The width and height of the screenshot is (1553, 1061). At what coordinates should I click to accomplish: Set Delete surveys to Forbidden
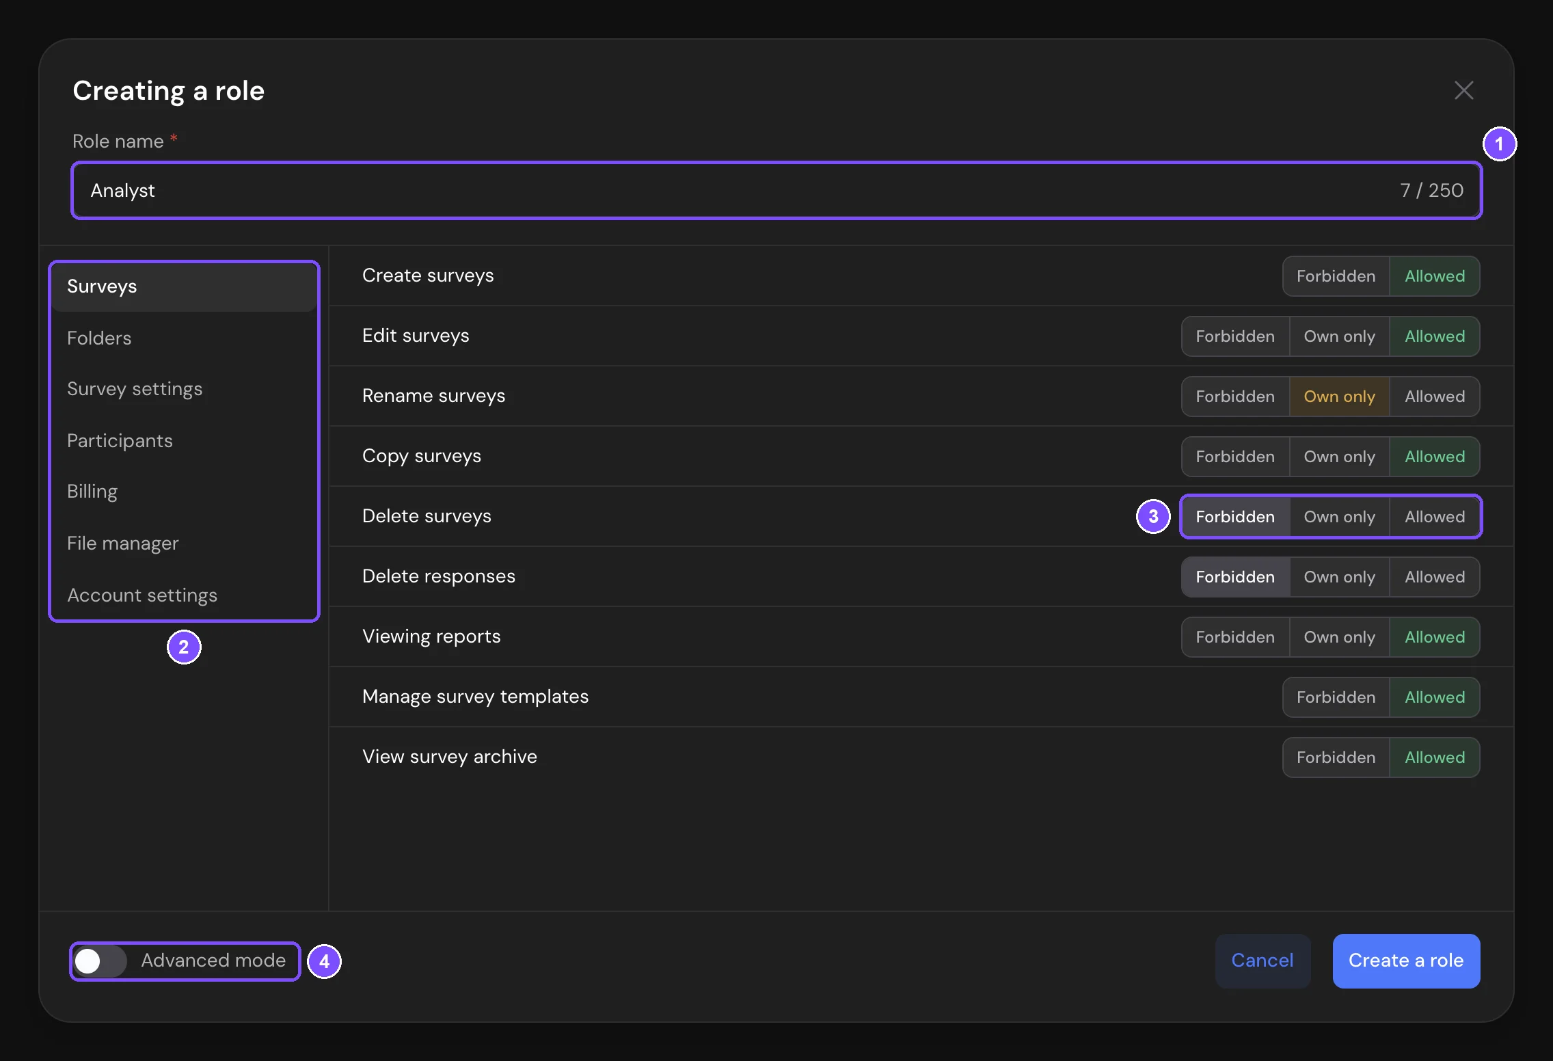point(1235,517)
